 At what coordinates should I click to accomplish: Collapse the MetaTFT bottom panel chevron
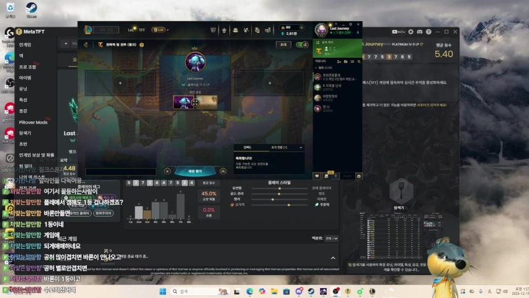(x=333, y=258)
